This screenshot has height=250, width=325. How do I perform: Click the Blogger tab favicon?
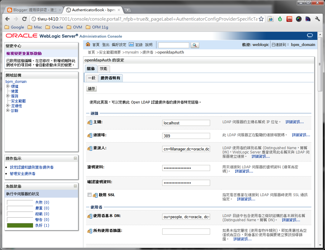(x=9, y=10)
